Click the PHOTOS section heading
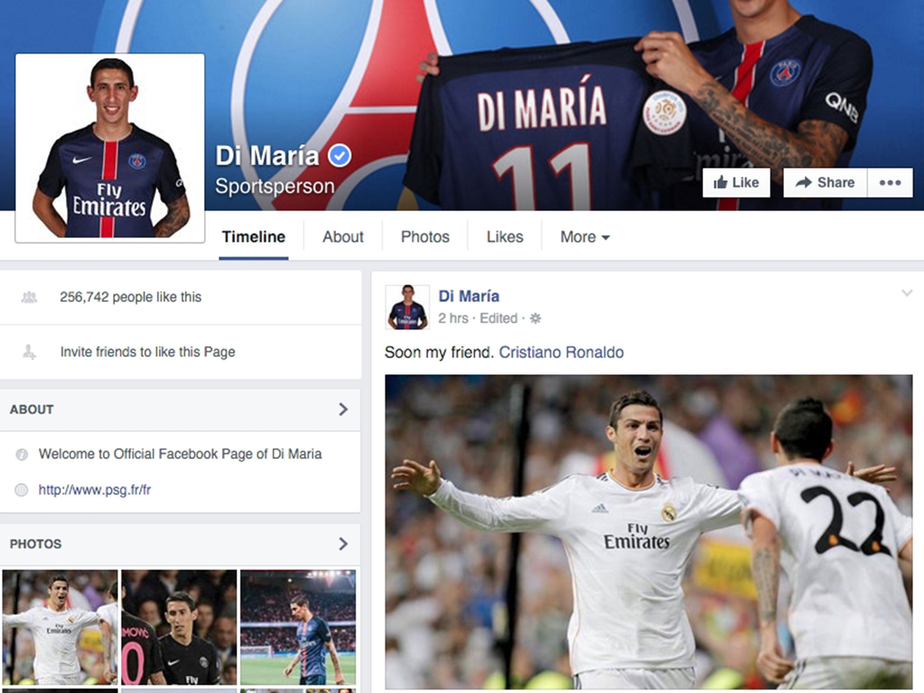This screenshot has width=924, height=693. pyautogui.click(x=36, y=544)
